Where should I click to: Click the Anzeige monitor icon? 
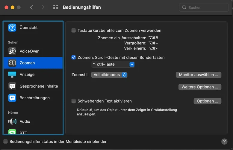(12, 74)
